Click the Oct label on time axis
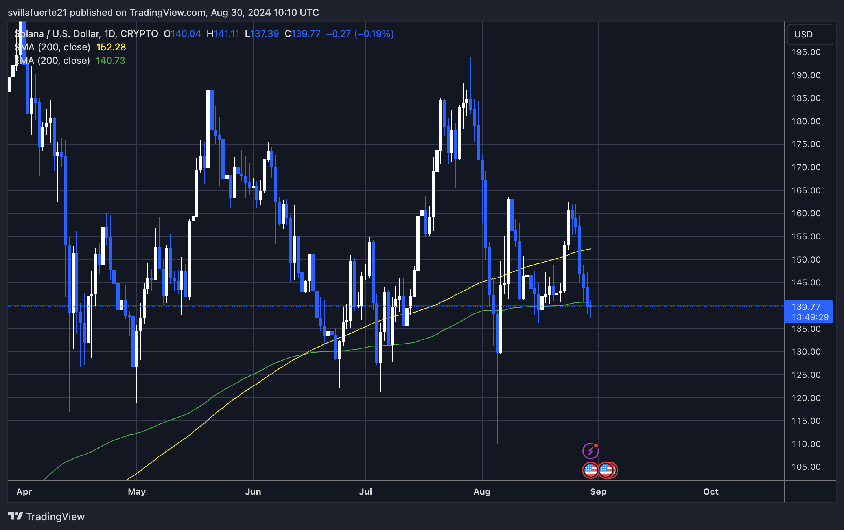Image resolution: width=844 pixels, height=530 pixels. pyautogui.click(x=711, y=491)
